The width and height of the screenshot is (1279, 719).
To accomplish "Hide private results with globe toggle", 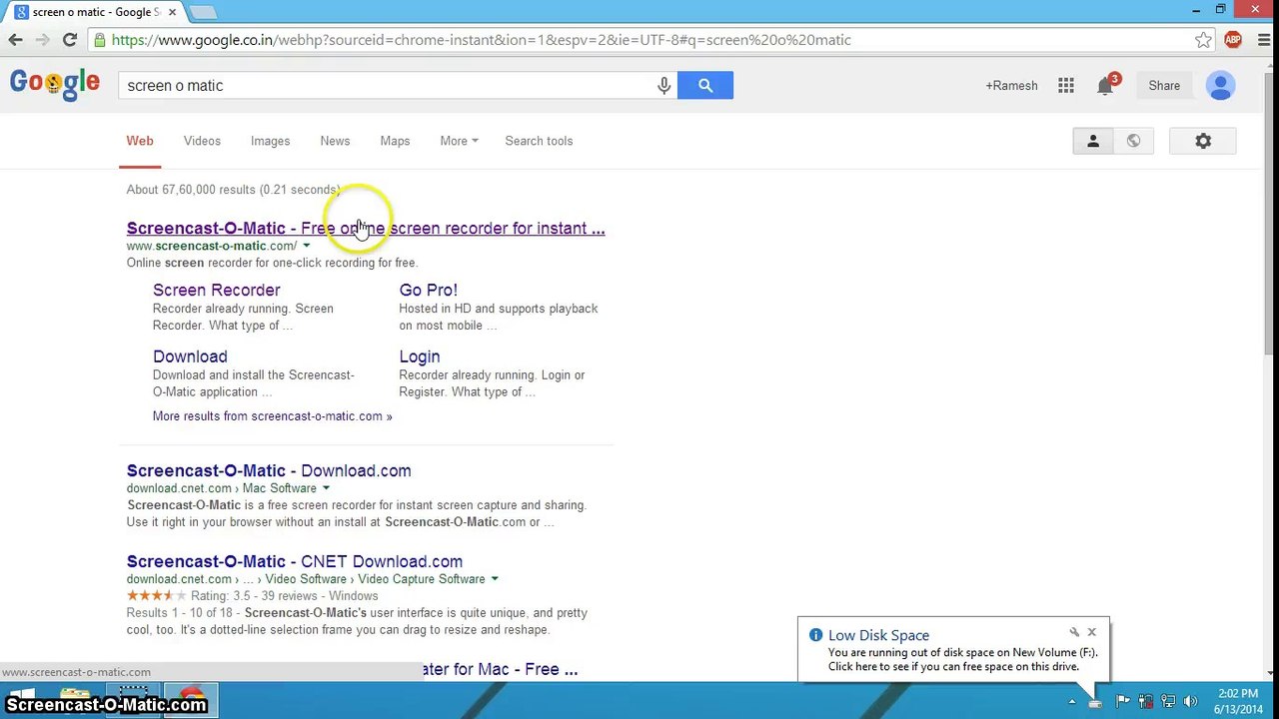I will tap(1133, 142).
